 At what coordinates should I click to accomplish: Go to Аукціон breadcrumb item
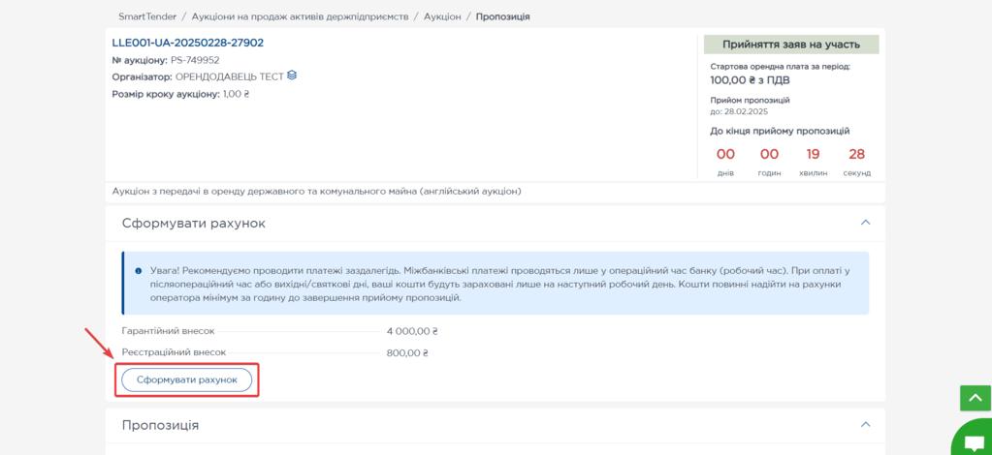[x=442, y=16]
